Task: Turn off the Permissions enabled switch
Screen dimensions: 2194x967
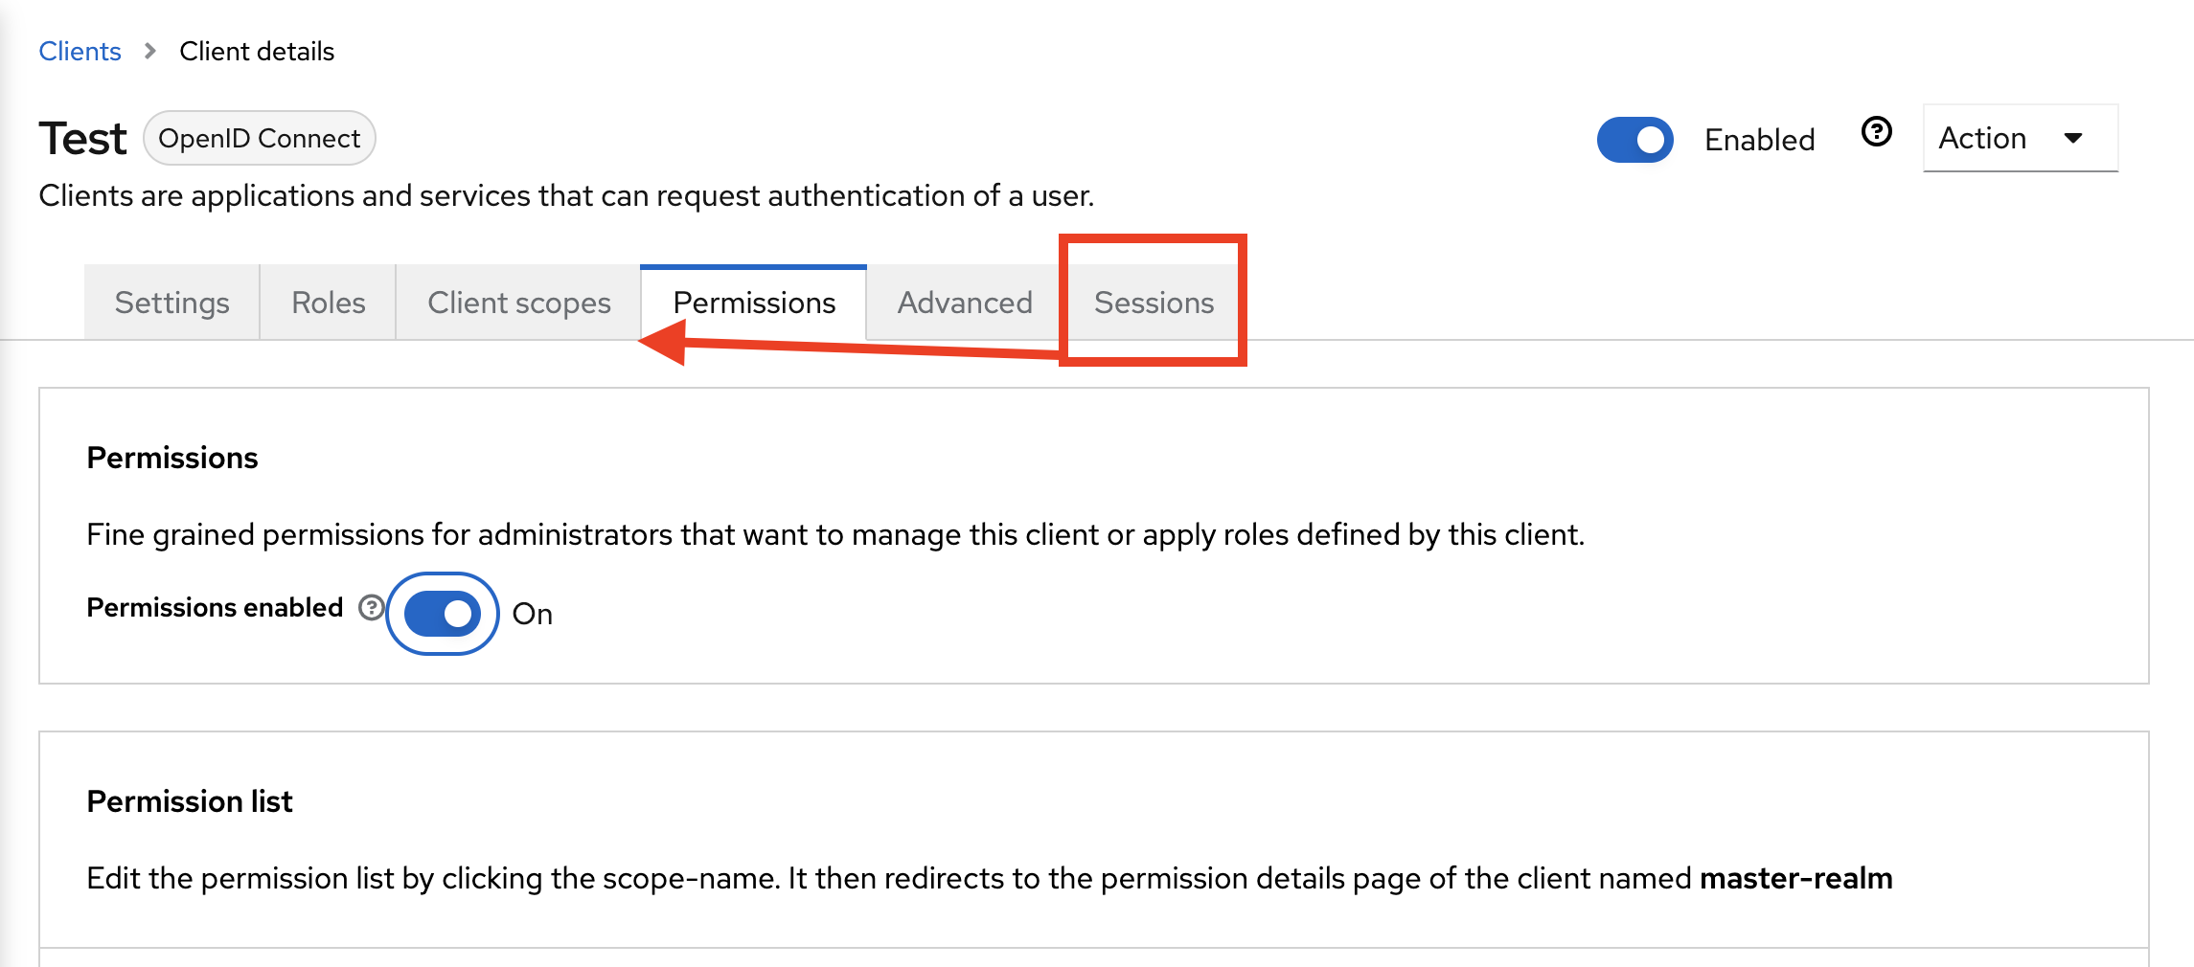Action: (x=441, y=614)
